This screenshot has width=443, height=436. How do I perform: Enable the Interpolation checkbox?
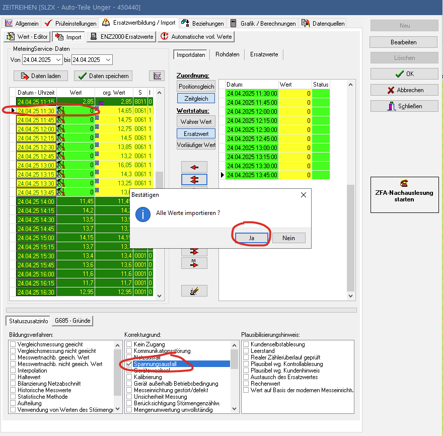13,371
